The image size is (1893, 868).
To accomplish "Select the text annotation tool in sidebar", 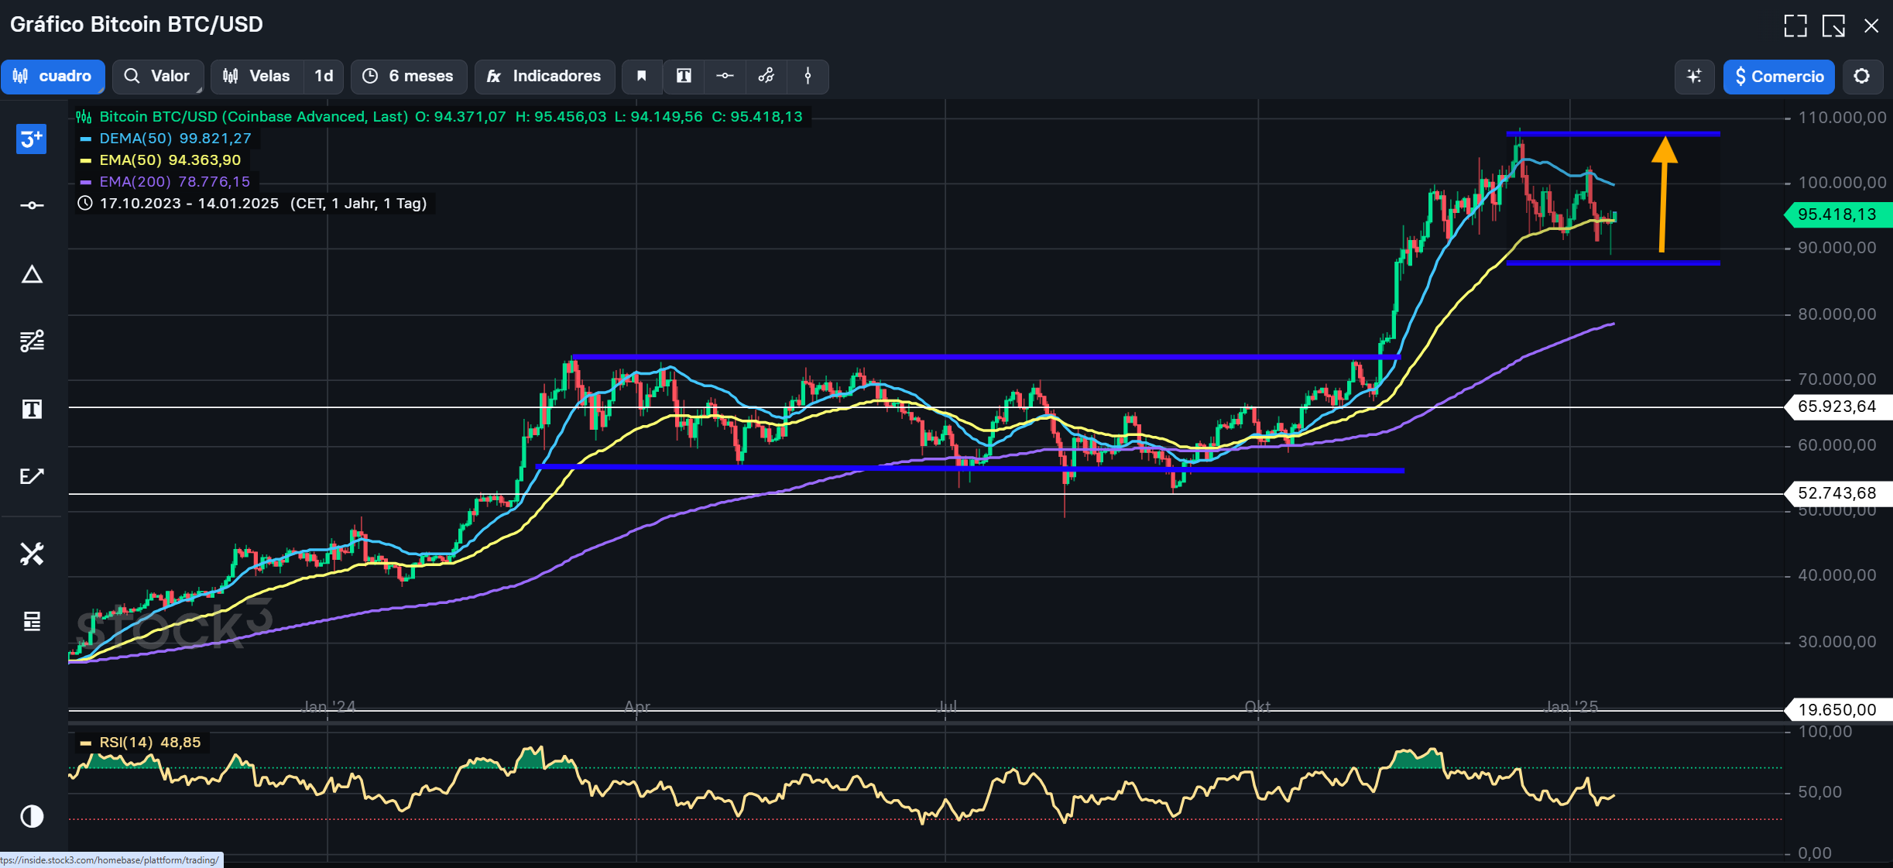I will (32, 409).
